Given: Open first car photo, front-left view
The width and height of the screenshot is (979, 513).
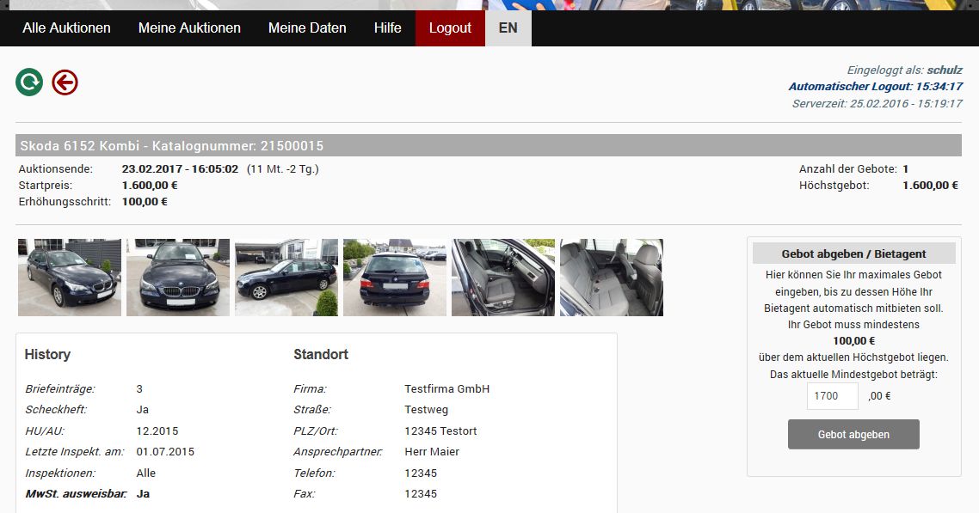Looking at the screenshot, I should pyautogui.click(x=70, y=278).
